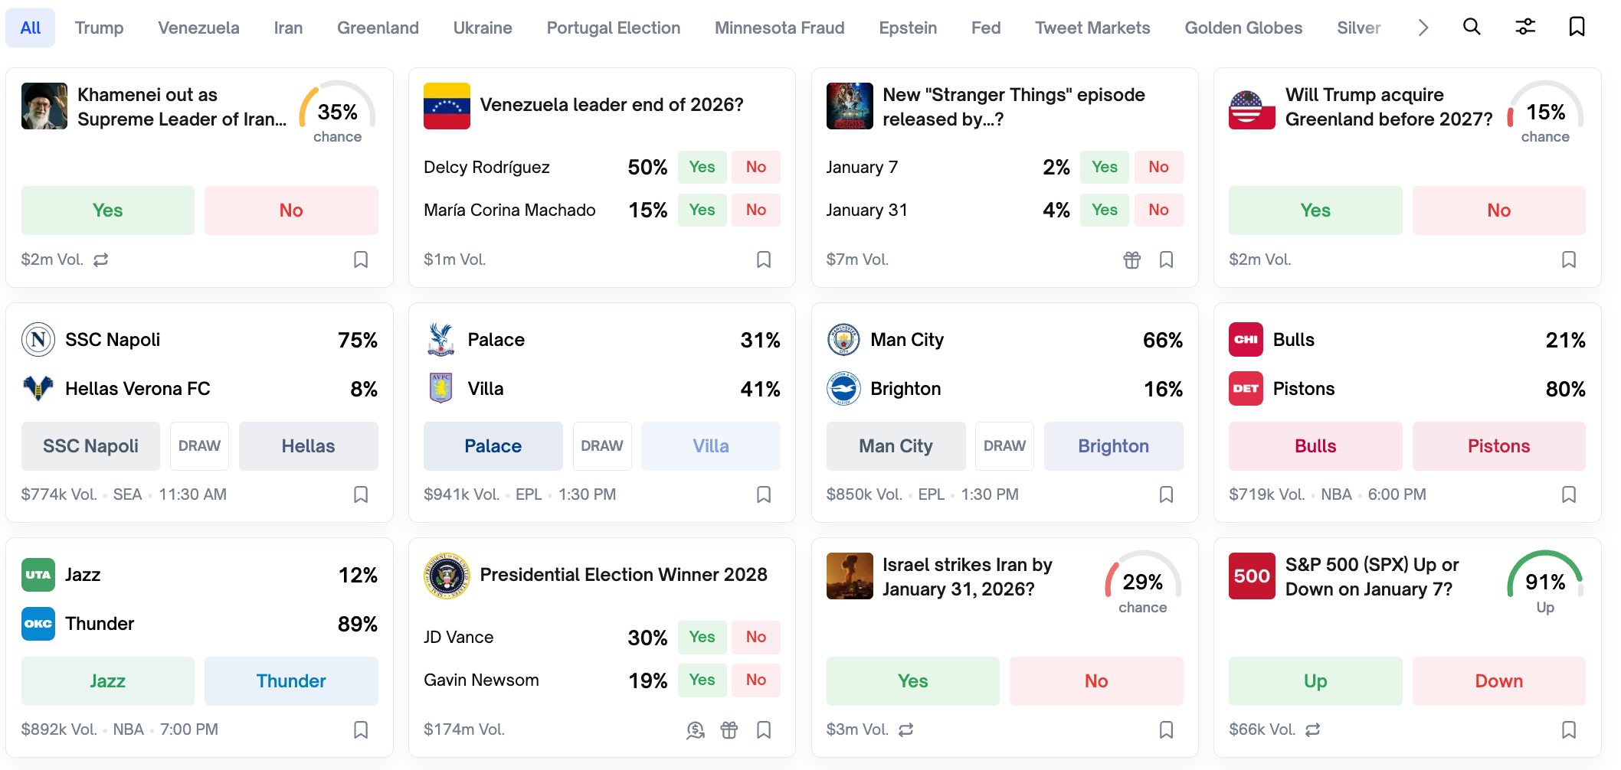Open the Stranger Things market thumbnail
The image size is (1621, 770).
(850, 106)
